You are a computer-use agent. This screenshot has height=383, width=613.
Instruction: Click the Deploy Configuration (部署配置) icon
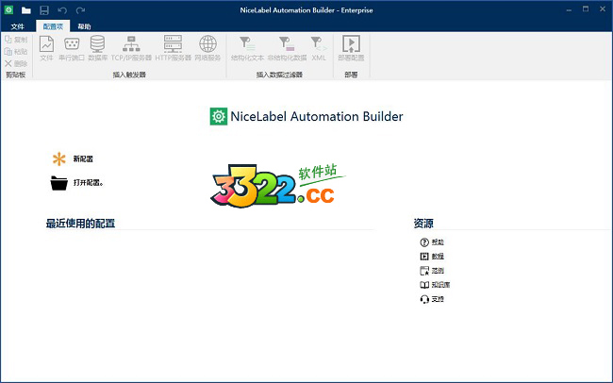(351, 47)
